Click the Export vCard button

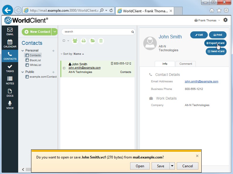point(215,43)
